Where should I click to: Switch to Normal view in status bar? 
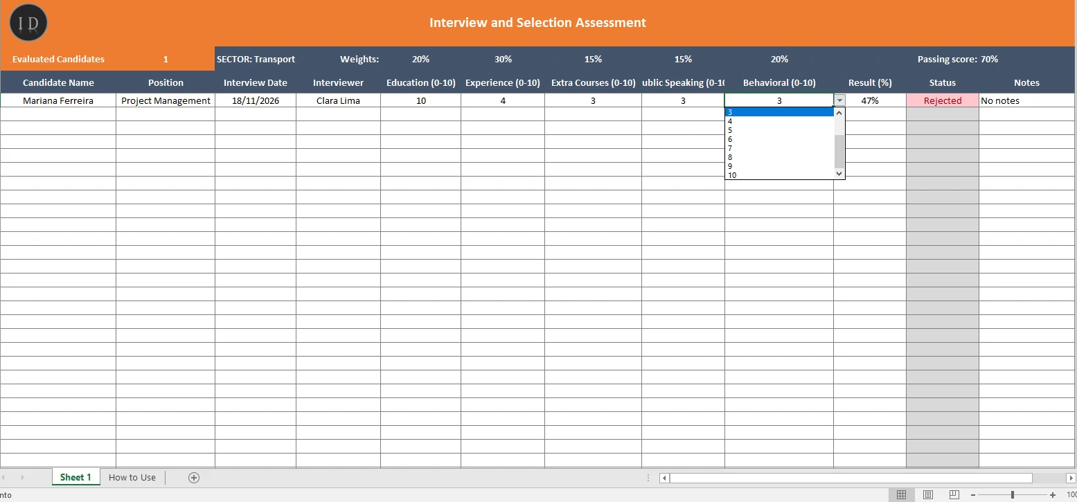click(x=901, y=494)
